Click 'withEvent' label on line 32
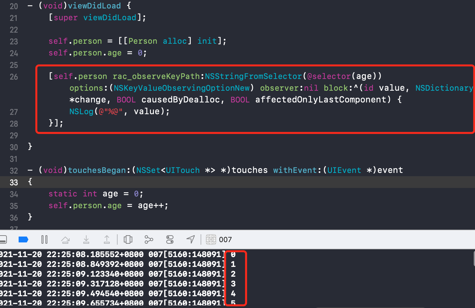 pyautogui.click(x=295, y=170)
